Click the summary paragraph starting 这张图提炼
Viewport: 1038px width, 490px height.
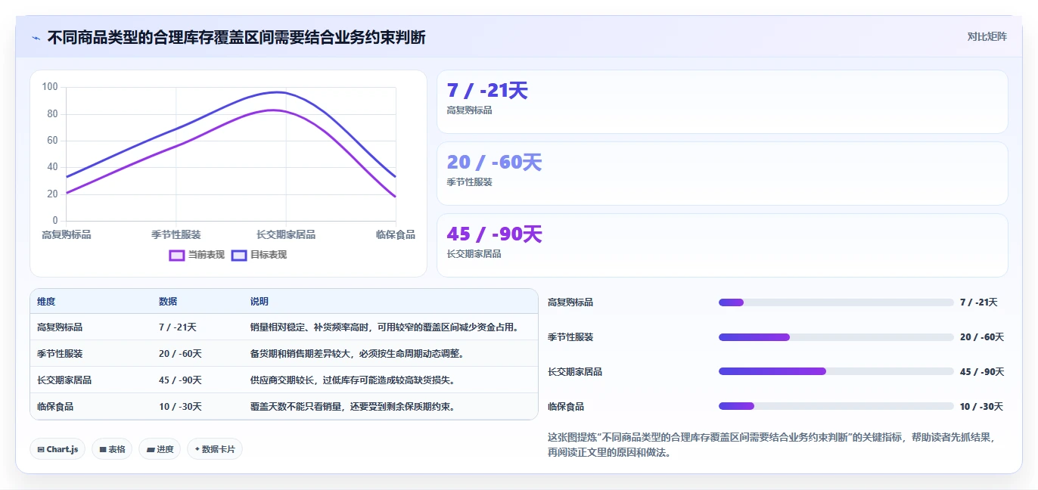(772, 445)
